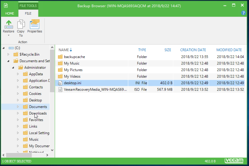
Task: Click the 2018/9/22 14:04 modified date cell
Action: tap(230, 57)
